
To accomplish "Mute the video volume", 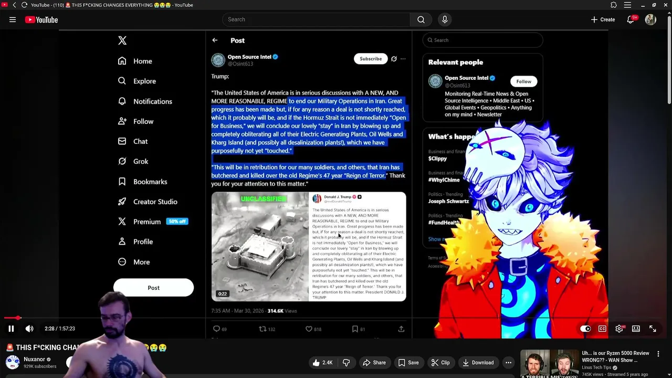I will 29,329.
